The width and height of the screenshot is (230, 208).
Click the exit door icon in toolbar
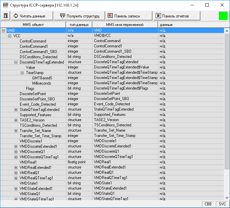point(6,15)
